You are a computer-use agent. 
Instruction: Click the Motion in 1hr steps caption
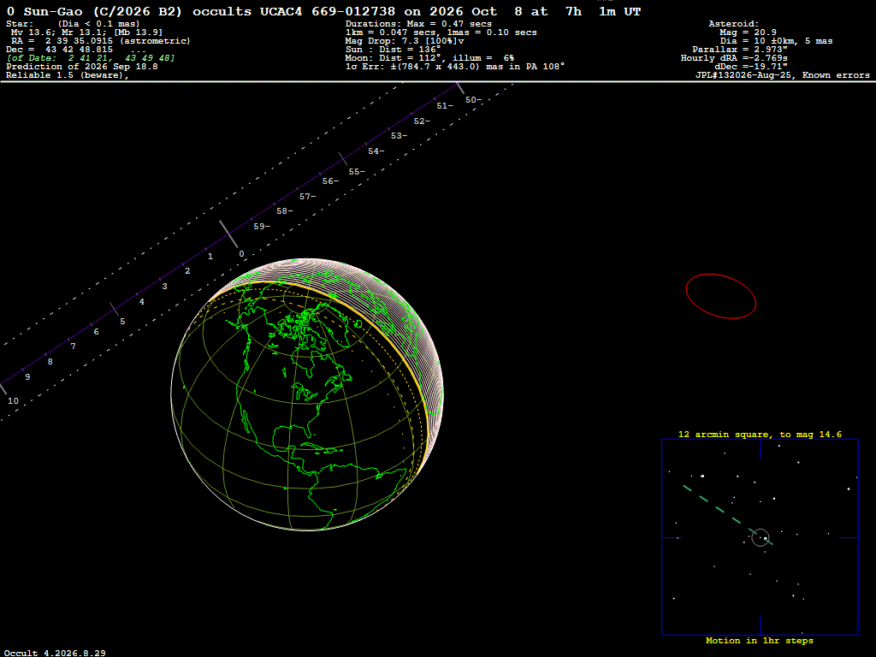760,640
